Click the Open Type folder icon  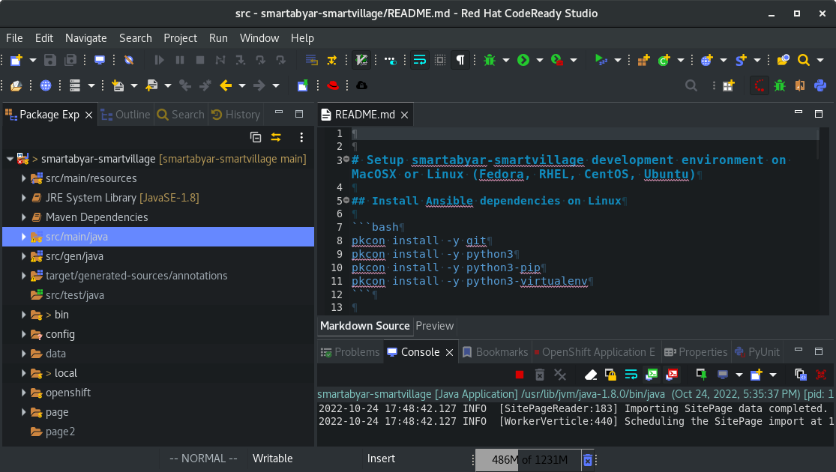(x=784, y=60)
